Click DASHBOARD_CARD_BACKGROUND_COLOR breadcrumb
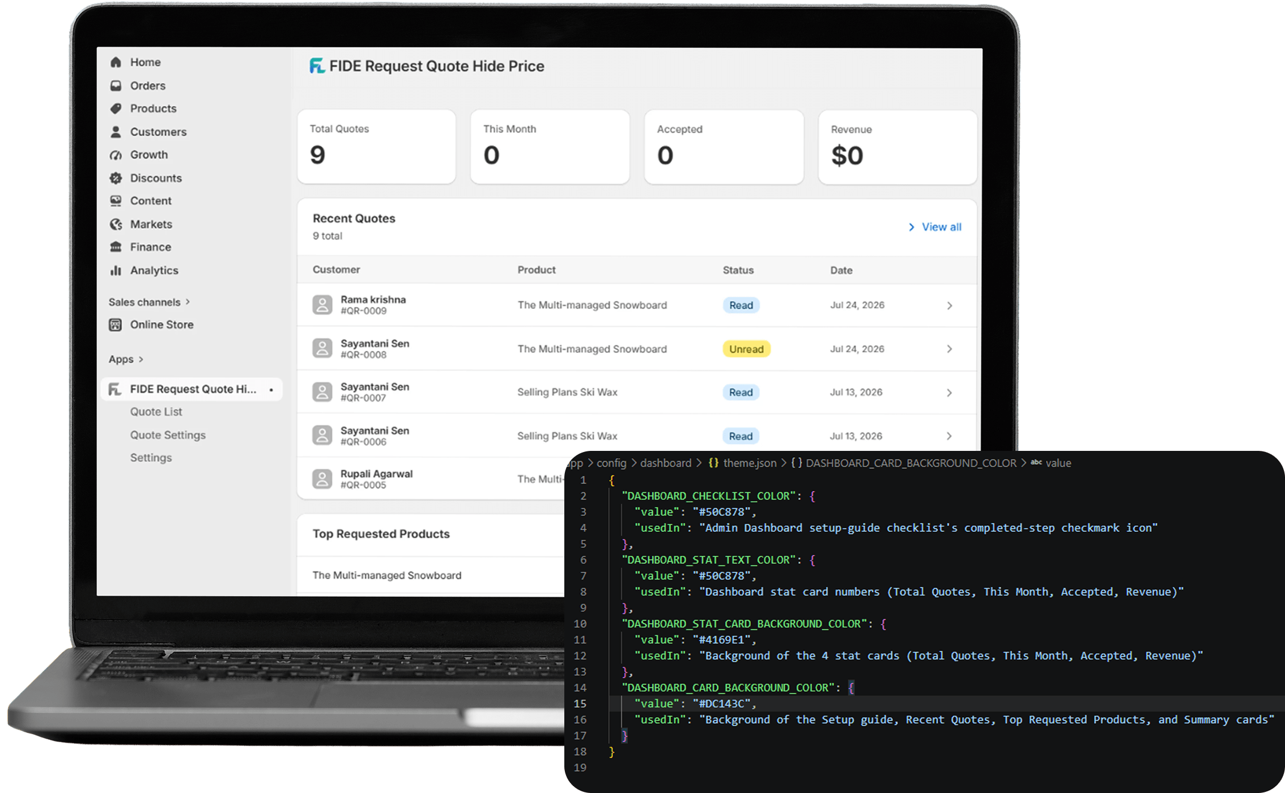This screenshot has width=1285, height=793. click(x=911, y=463)
